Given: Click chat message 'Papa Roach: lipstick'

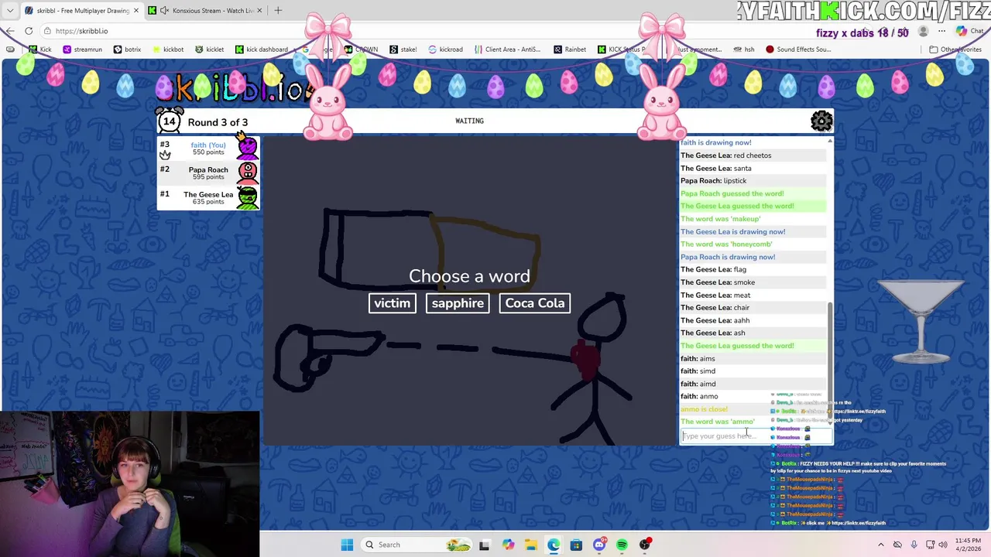Looking at the screenshot, I should click(x=714, y=181).
